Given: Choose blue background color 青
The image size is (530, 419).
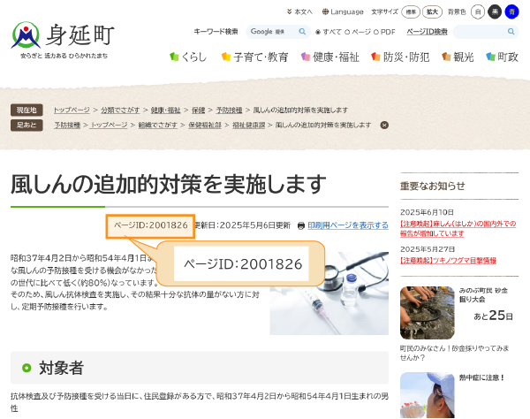Looking at the screenshot, I should pyautogui.click(x=511, y=11).
